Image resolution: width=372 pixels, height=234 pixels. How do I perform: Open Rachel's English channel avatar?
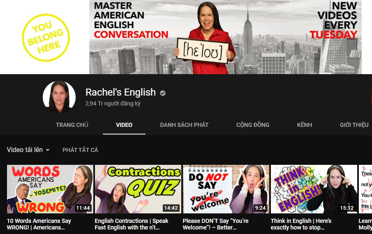click(x=59, y=97)
